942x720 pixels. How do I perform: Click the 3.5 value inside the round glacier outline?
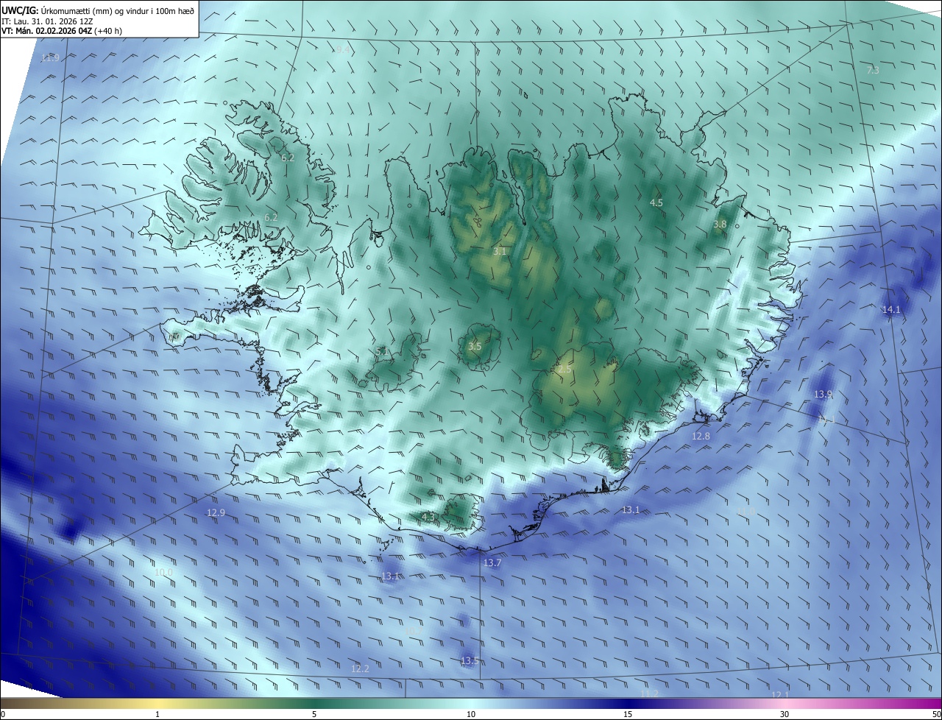[x=475, y=346]
